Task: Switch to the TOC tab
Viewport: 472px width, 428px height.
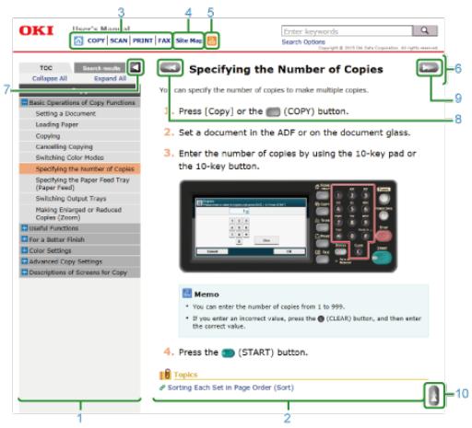Action: (x=46, y=68)
